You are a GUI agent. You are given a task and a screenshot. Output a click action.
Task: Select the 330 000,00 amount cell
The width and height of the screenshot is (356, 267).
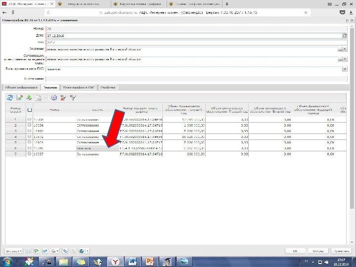(184, 154)
